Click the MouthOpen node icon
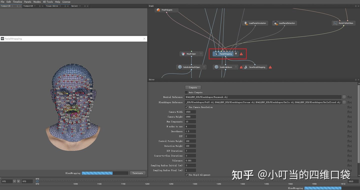This screenshot has width=360, height=190. coord(183,54)
